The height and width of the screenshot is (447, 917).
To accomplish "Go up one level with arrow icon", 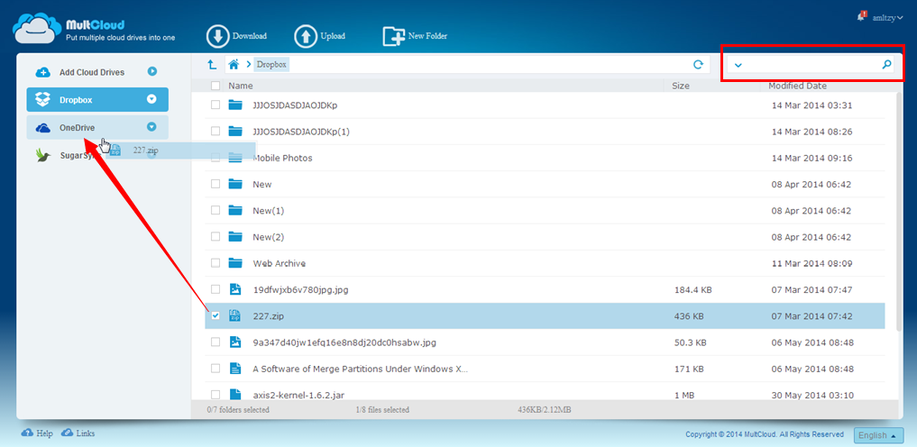I will coord(212,65).
